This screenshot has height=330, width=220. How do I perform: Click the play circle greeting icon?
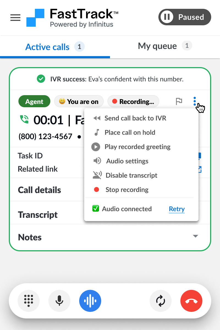tap(96, 147)
